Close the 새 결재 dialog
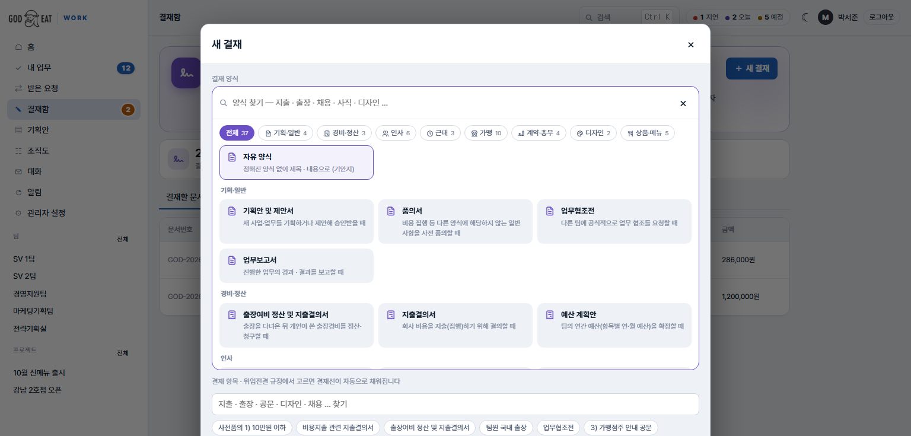The height and width of the screenshot is (436, 911). tap(690, 44)
